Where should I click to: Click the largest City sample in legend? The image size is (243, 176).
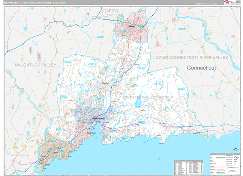(236, 157)
